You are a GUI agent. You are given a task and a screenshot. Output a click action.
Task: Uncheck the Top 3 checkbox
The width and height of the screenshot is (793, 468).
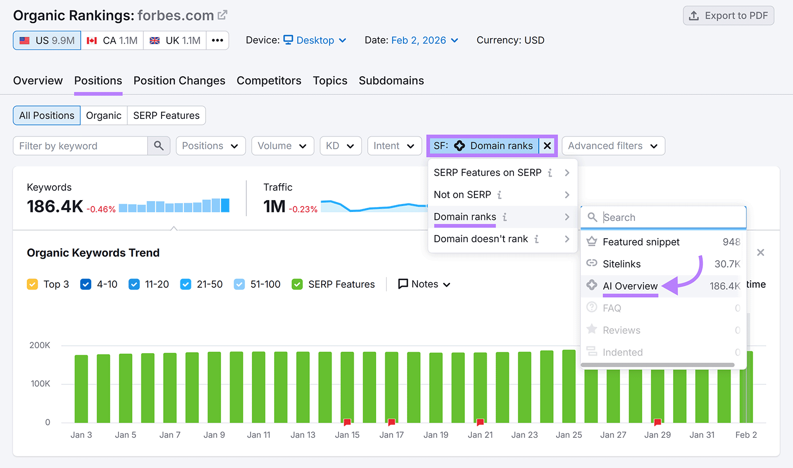pyautogui.click(x=32, y=284)
